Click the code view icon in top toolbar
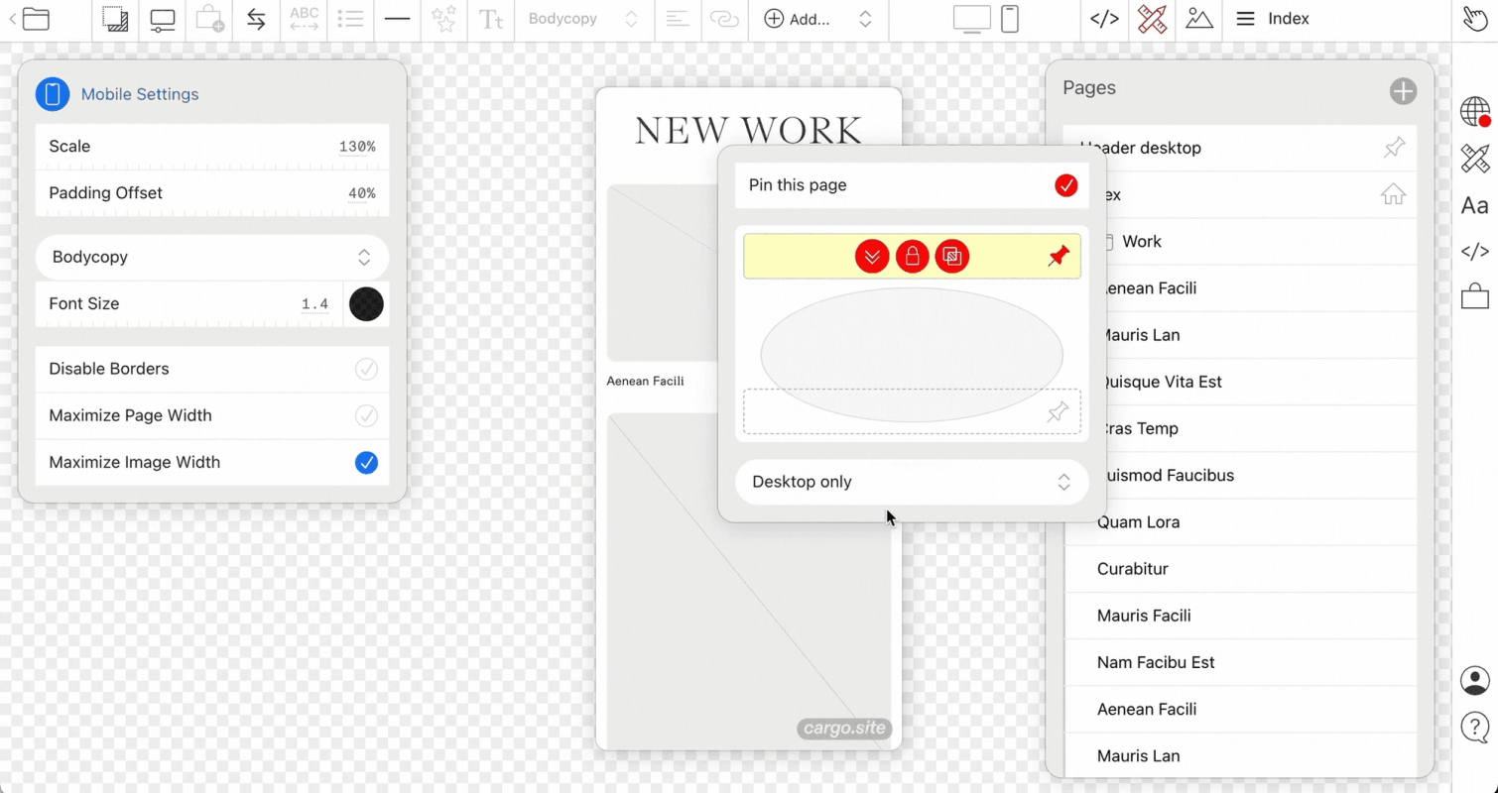The height and width of the screenshot is (793, 1498). [1104, 19]
